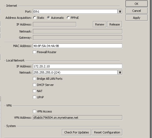Enable the Firewall Router checkbox
The image size is (152, 138).
(34, 52)
